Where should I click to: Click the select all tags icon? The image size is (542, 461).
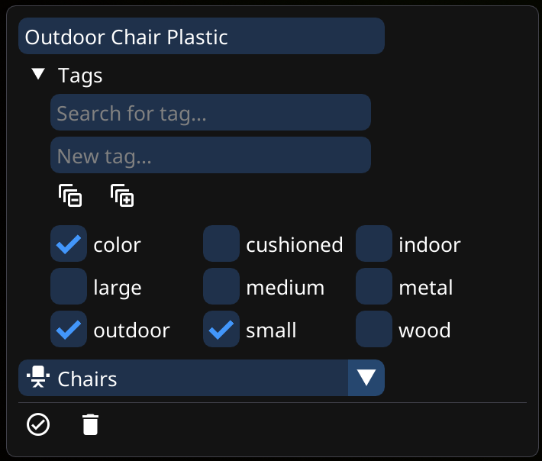(122, 196)
